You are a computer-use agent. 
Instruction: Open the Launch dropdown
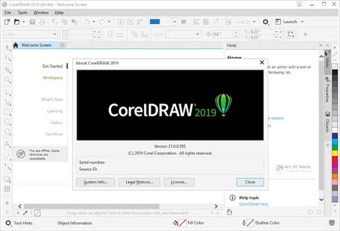pos(289,22)
